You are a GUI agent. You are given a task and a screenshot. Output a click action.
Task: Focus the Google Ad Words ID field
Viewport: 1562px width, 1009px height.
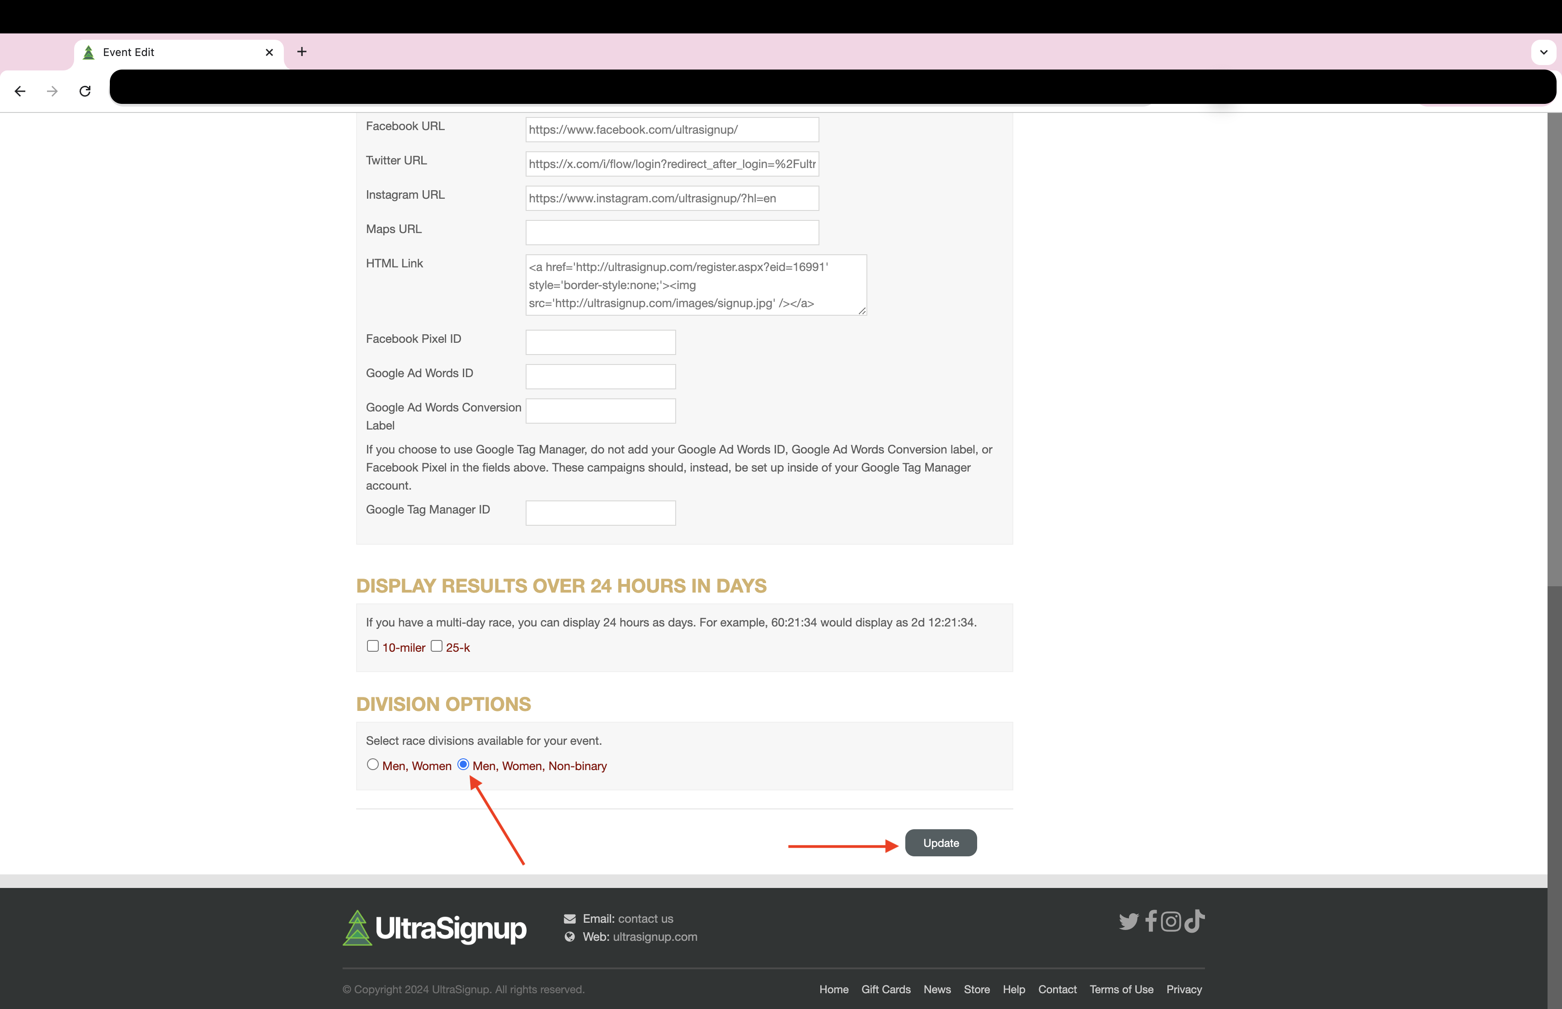tap(600, 377)
